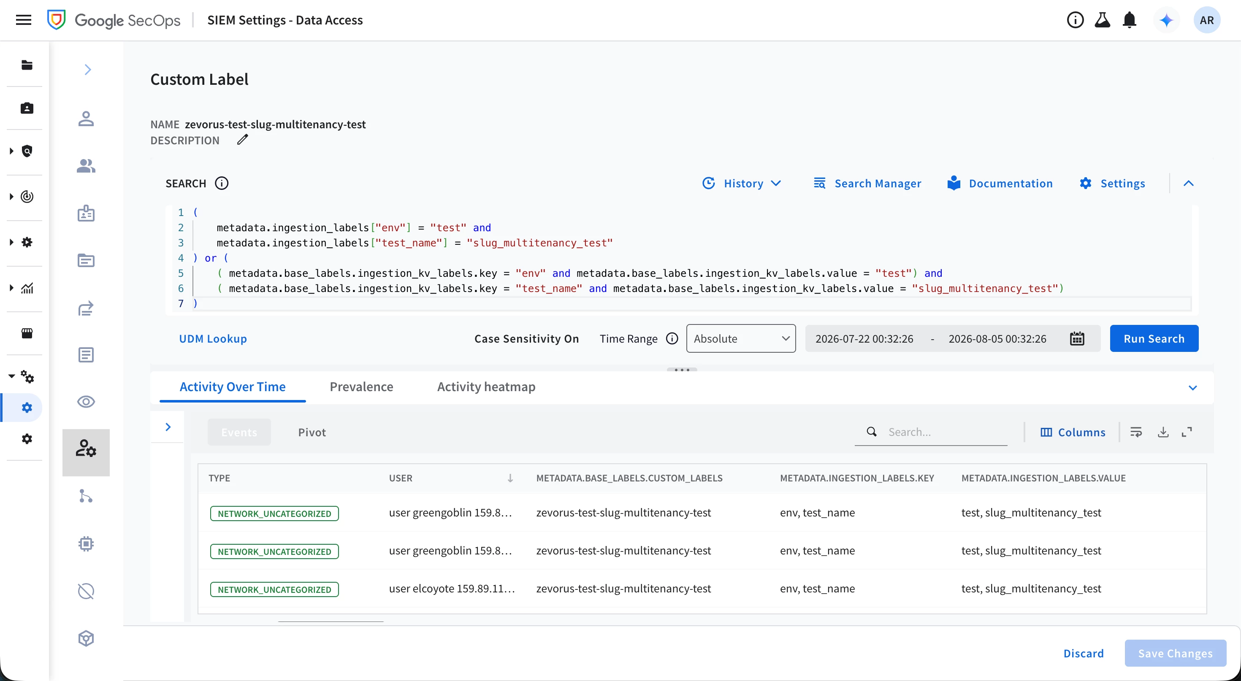Edit the description with pencil icon
Viewport: 1241px width, 681px height.
(x=243, y=140)
